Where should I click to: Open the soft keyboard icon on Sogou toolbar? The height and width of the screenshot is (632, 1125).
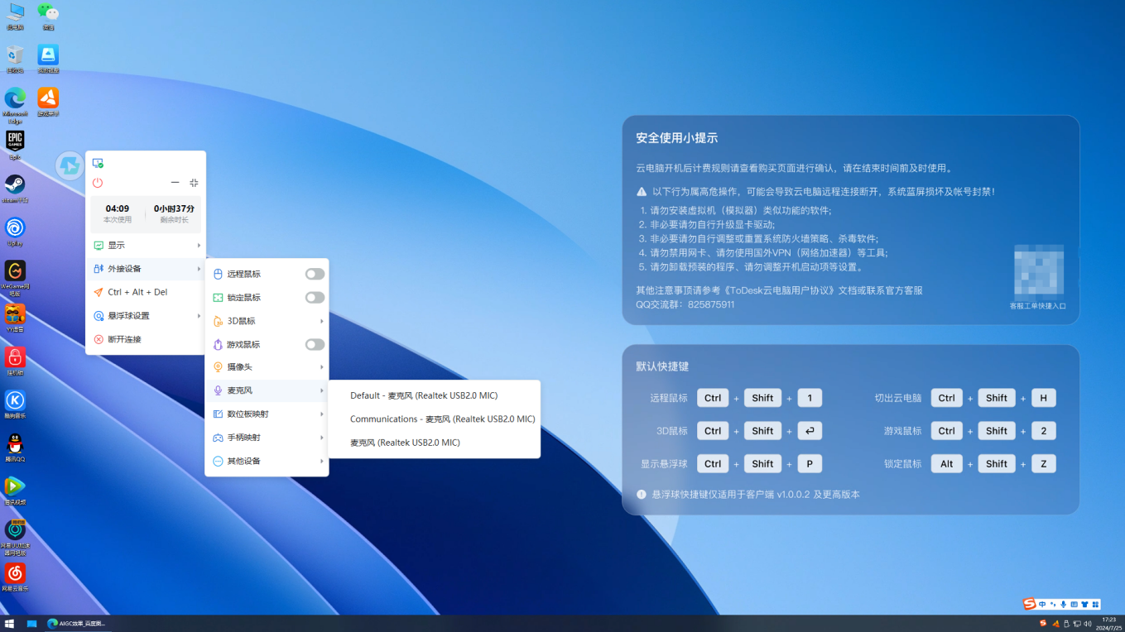(x=1074, y=605)
